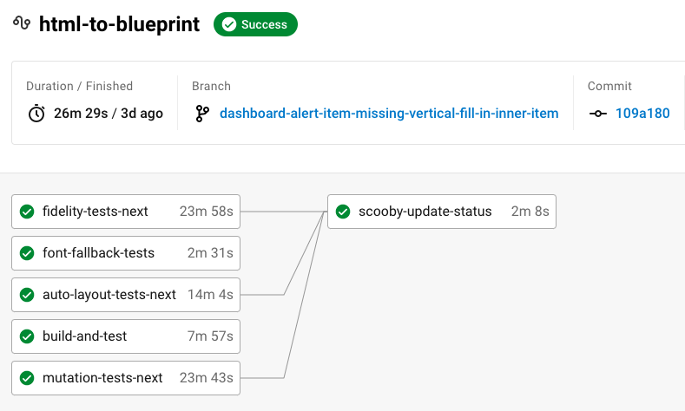Click green checkmark on mutation-tests-next job
685x411 pixels.
pos(27,378)
